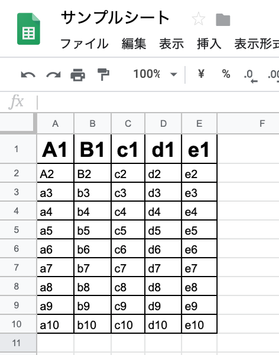Click cell containing b9
The width and height of the screenshot is (279, 355).
click(x=93, y=305)
